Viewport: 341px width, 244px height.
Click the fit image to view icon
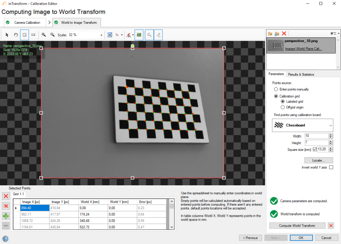[110, 35]
